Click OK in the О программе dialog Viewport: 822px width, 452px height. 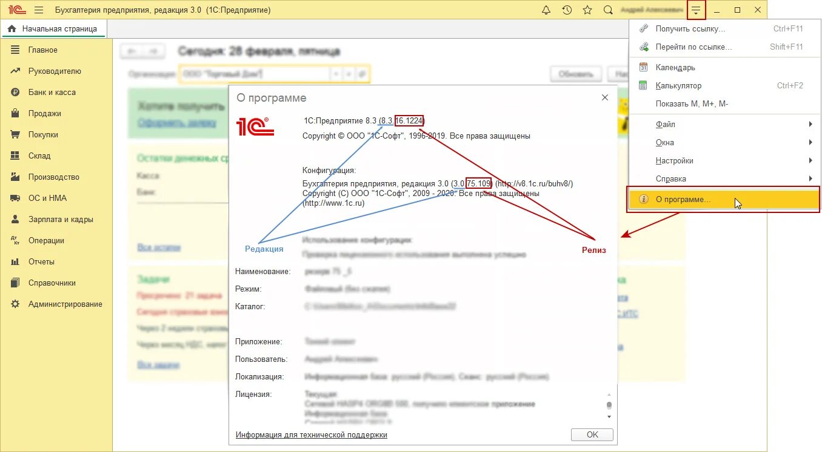coord(592,434)
